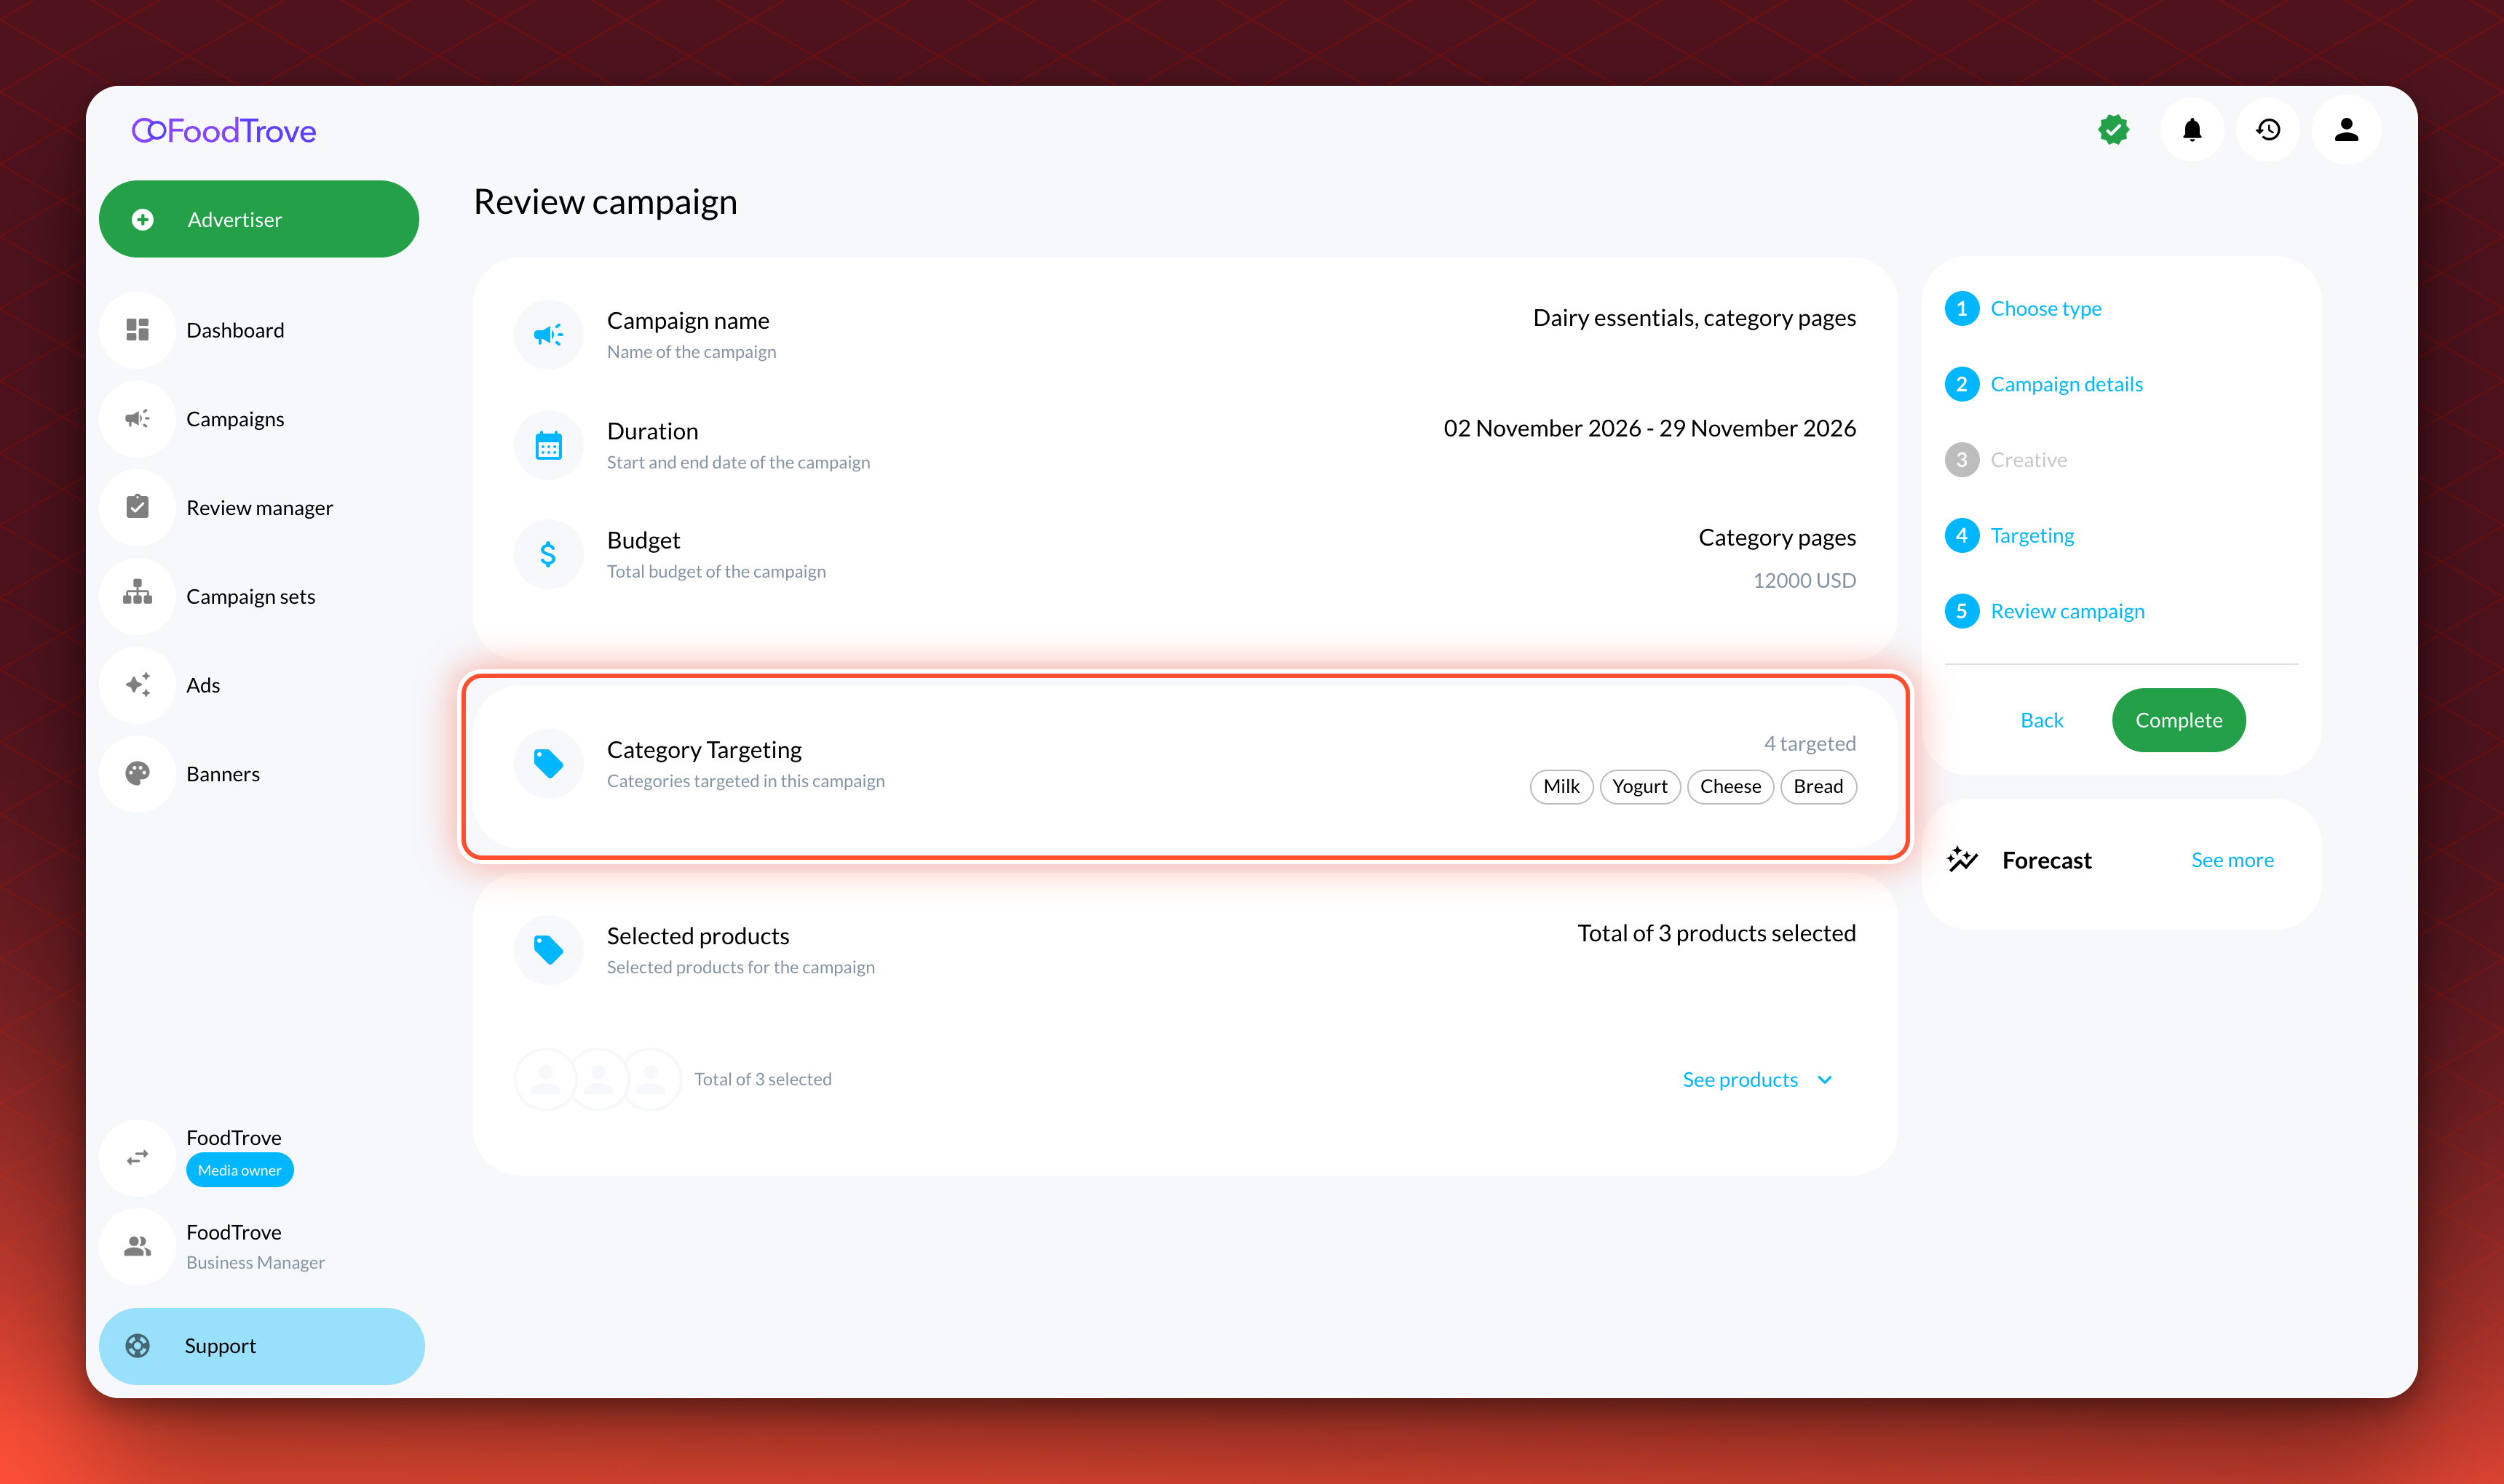Click the Category Targeting tag icon
Image resolution: width=2504 pixels, height=1484 pixels.
(548, 764)
